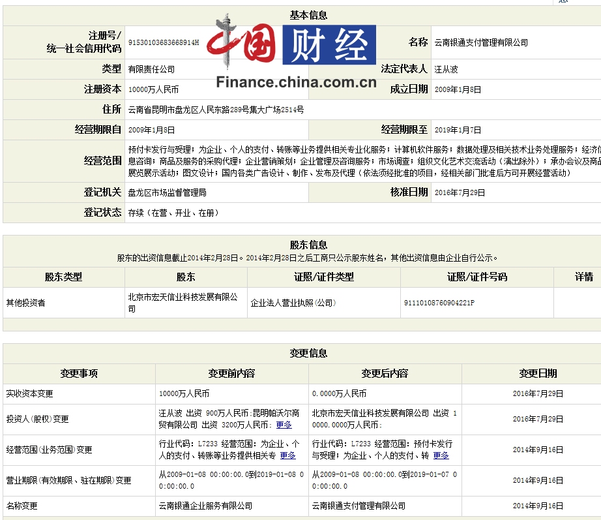The image size is (601, 520).
Task: Open 更多 link in 经营范围变更 变更后内容 cell
Action: click(441, 455)
